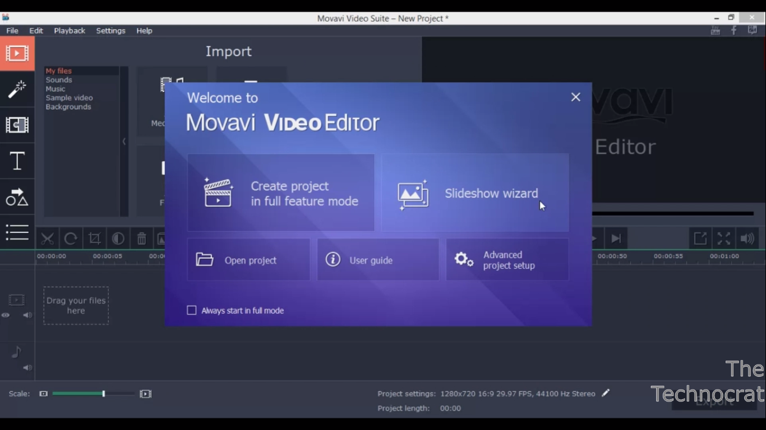
Task: Check the Always start in full mode box
Action: coord(191,310)
